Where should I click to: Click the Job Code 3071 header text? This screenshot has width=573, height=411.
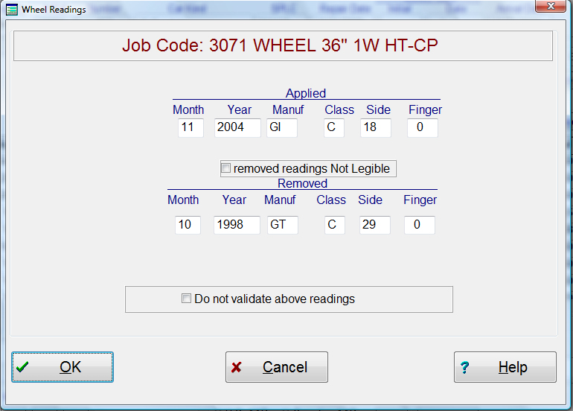click(280, 46)
